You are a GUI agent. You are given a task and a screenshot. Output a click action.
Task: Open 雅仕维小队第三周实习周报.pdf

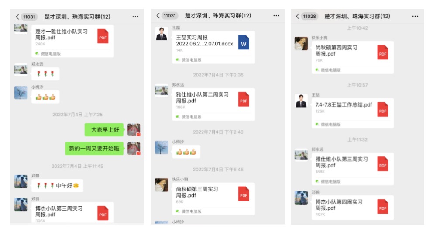point(353,169)
